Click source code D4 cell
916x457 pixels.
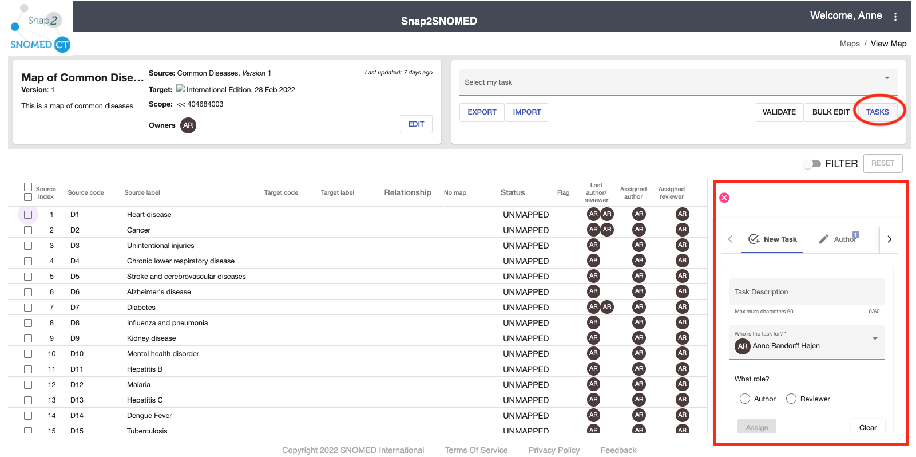[75, 261]
